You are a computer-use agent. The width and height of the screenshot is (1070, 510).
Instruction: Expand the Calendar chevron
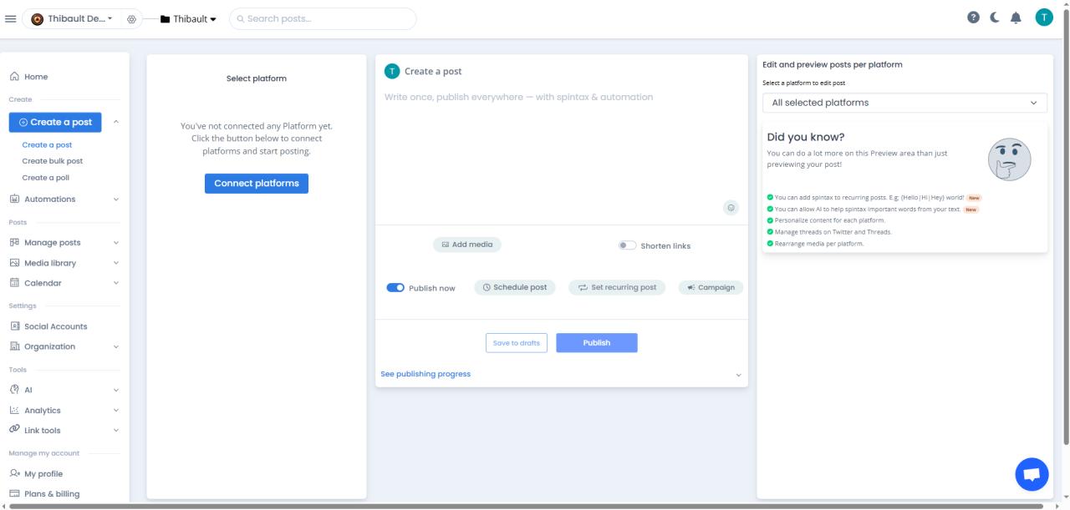point(116,283)
